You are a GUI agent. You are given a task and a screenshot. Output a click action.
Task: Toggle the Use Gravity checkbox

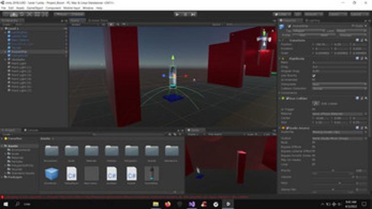(314, 76)
